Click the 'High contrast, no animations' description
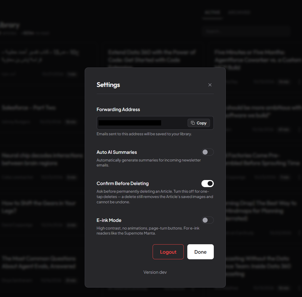 point(148,231)
